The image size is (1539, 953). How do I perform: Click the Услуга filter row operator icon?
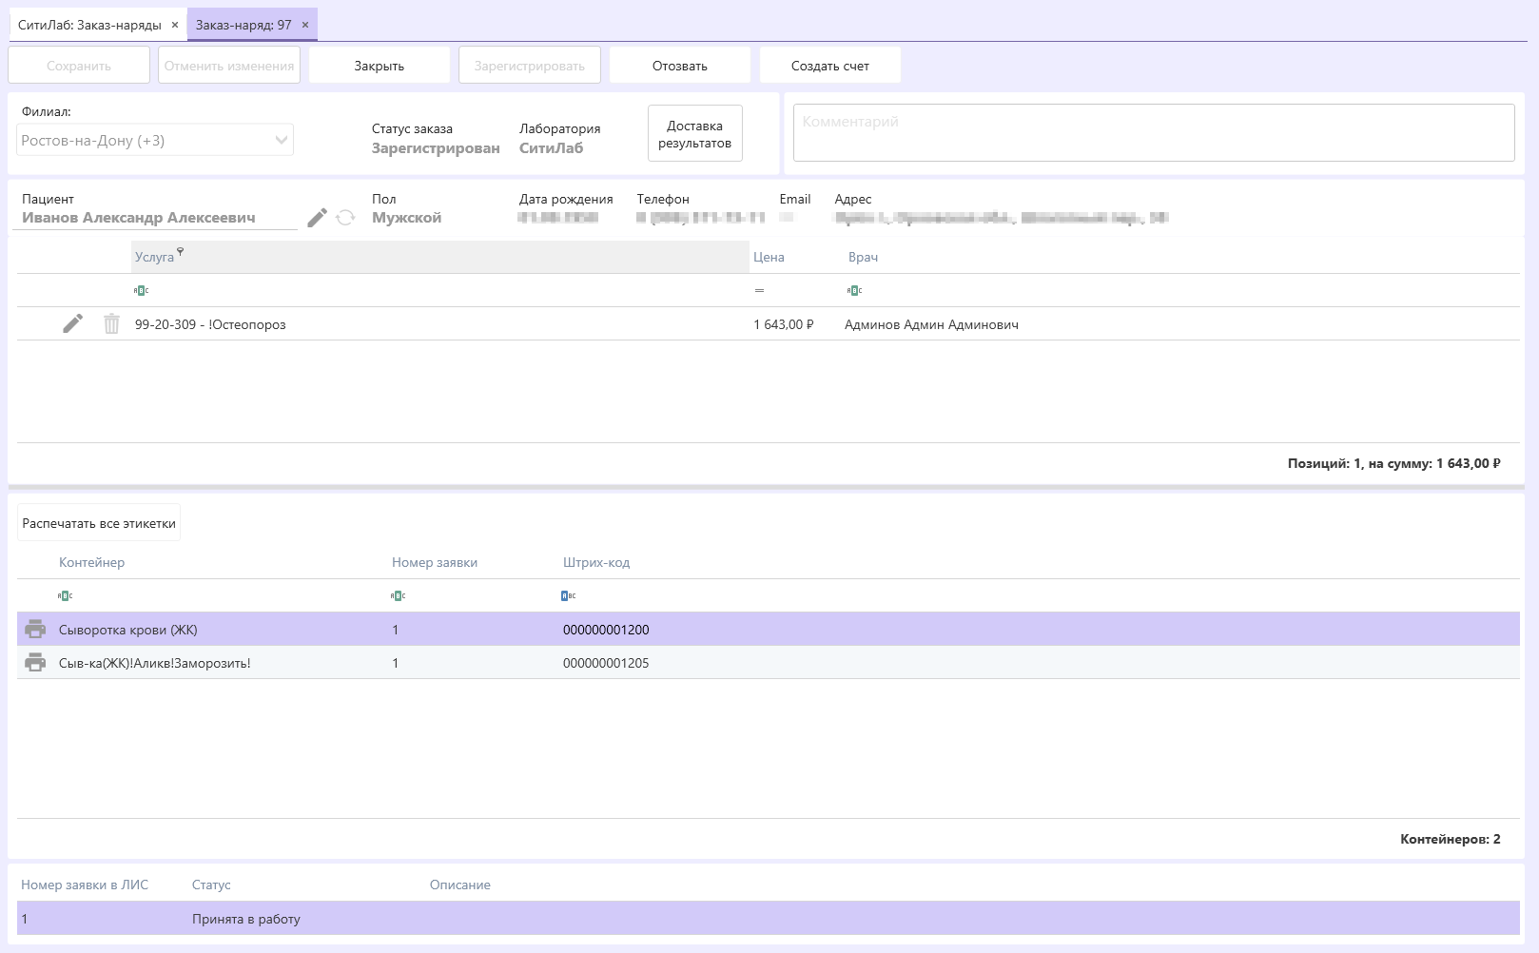(x=141, y=290)
